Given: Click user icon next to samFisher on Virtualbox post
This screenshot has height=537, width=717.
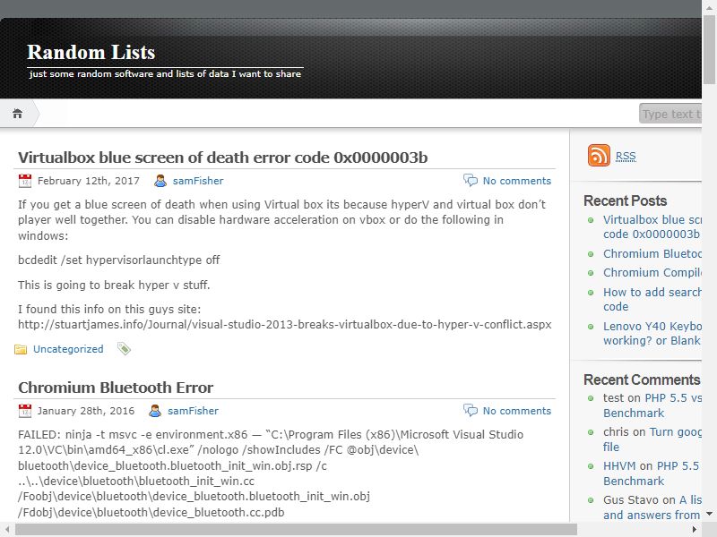Looking at the screenshot, I should 160,181.
